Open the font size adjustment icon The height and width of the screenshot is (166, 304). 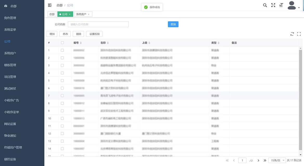click(x=281, y=5)
